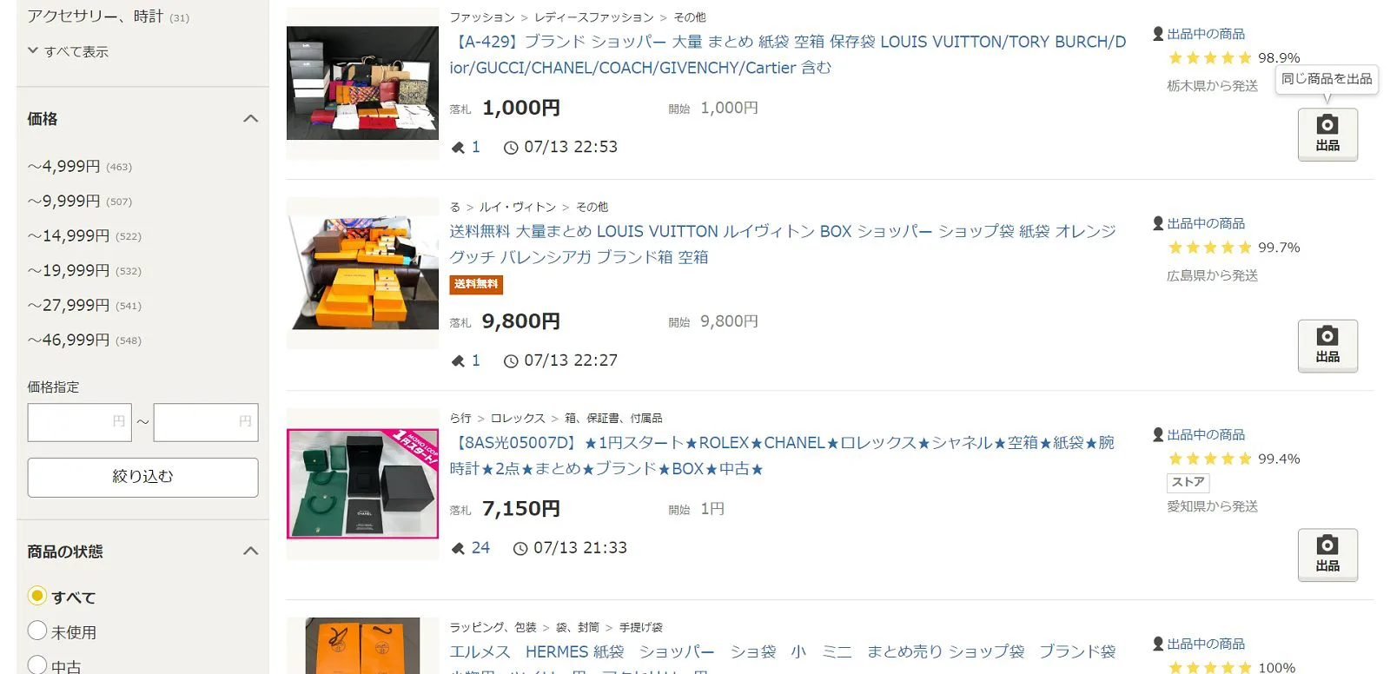The width and height of the screenshot is (1390, 674).
Task: Select the すべて condition radio button
Action: click(x=37, y=596)
